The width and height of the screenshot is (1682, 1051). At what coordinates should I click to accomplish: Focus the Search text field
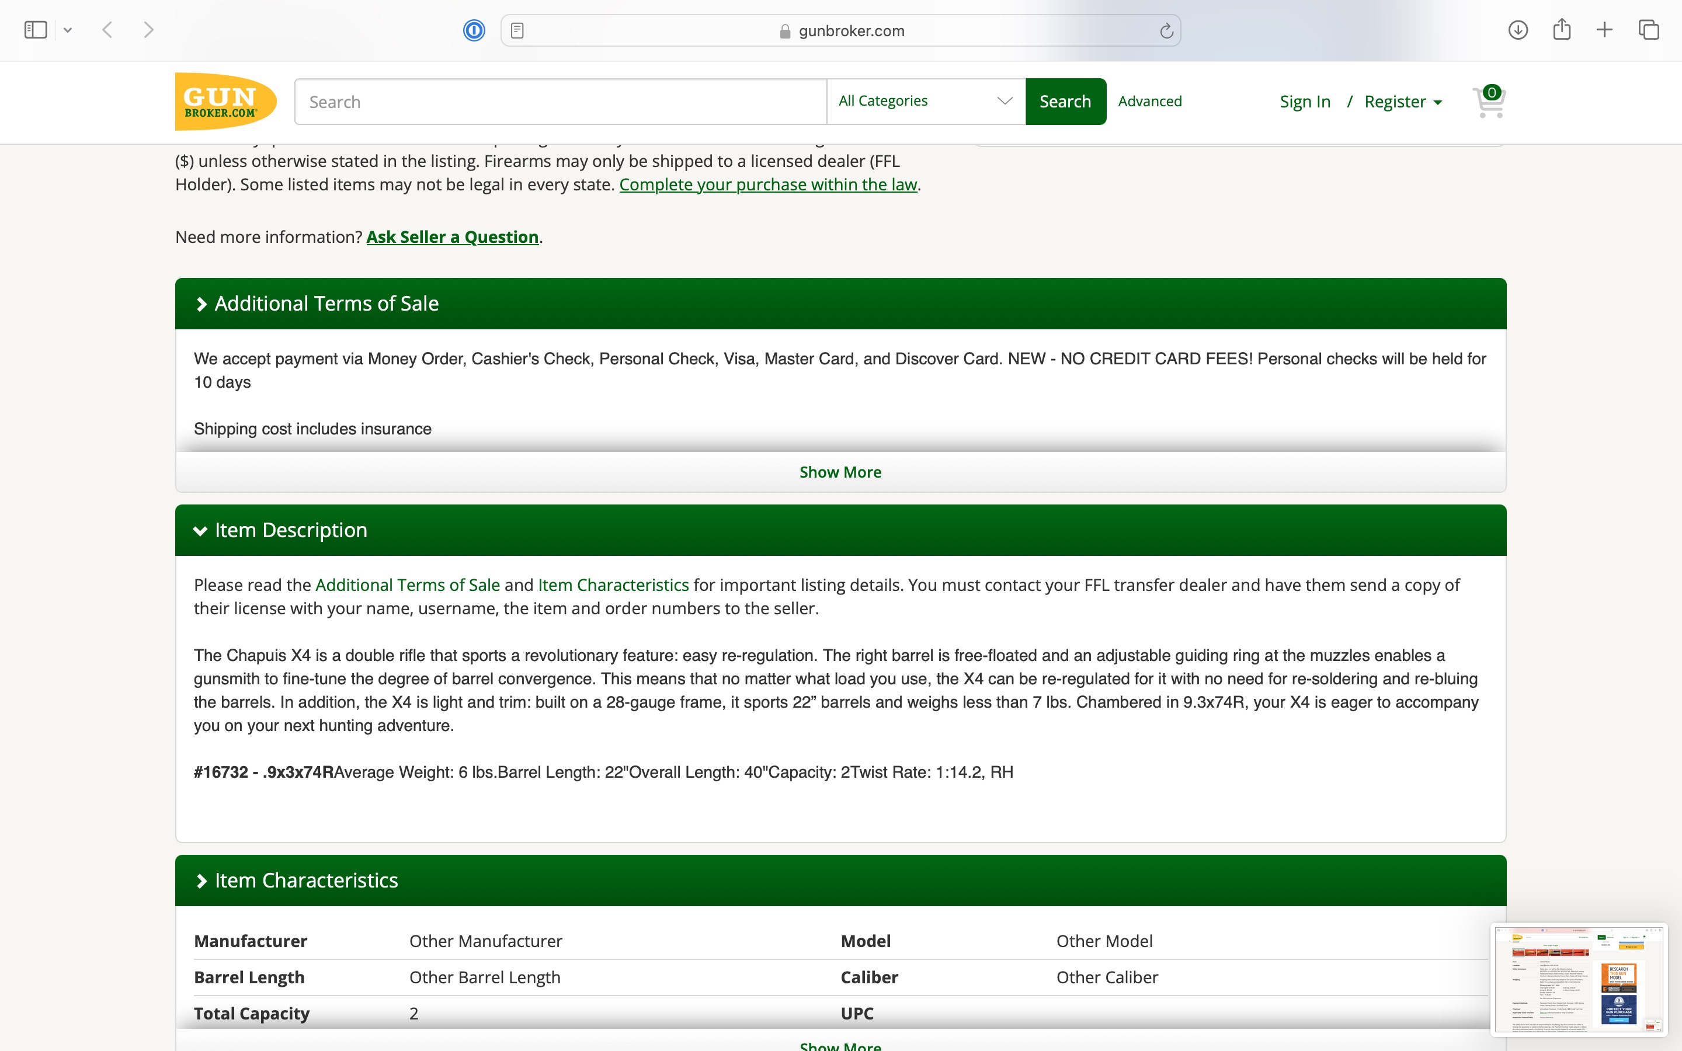click(x=560, y=102)
